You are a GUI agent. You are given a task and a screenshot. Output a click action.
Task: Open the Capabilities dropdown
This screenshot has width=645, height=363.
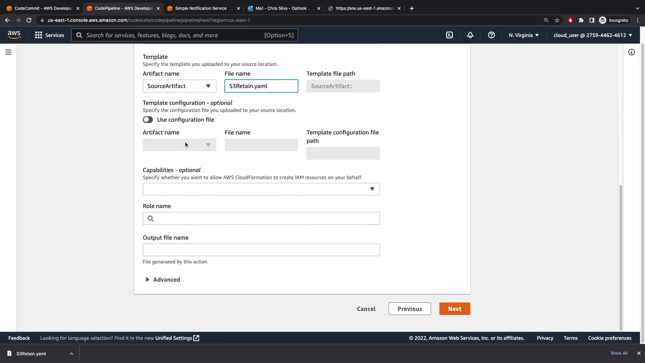tap(261, 189)
